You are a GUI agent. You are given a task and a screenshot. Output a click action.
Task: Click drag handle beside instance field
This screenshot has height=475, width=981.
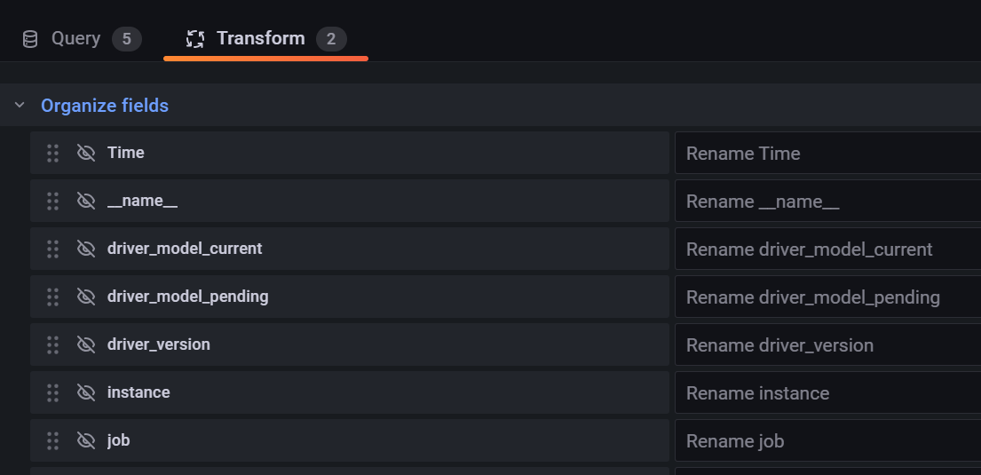tap(52, 392)
